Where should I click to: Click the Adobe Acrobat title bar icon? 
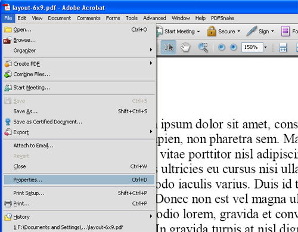click(x=7, y=7)
